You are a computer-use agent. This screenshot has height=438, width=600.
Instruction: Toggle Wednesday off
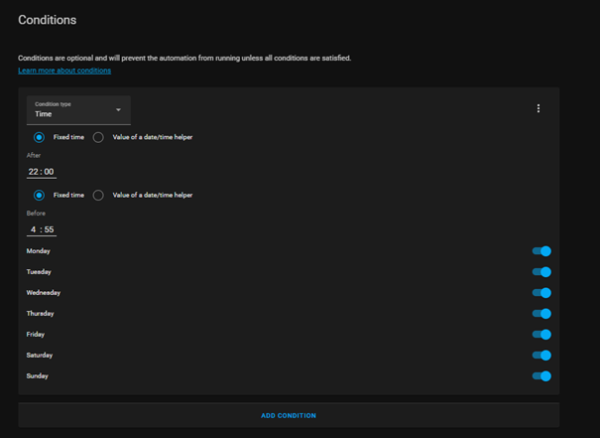[x=541, y=293]
